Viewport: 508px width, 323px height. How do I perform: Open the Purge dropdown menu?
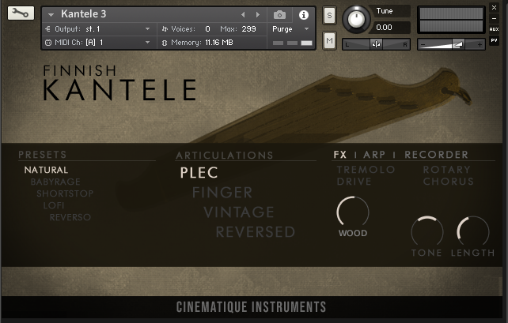[290, 29]
